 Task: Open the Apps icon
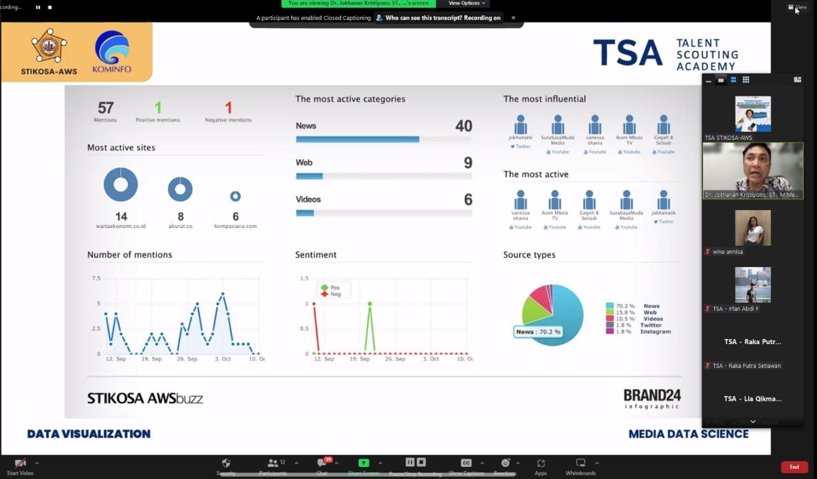coord(541,463)
